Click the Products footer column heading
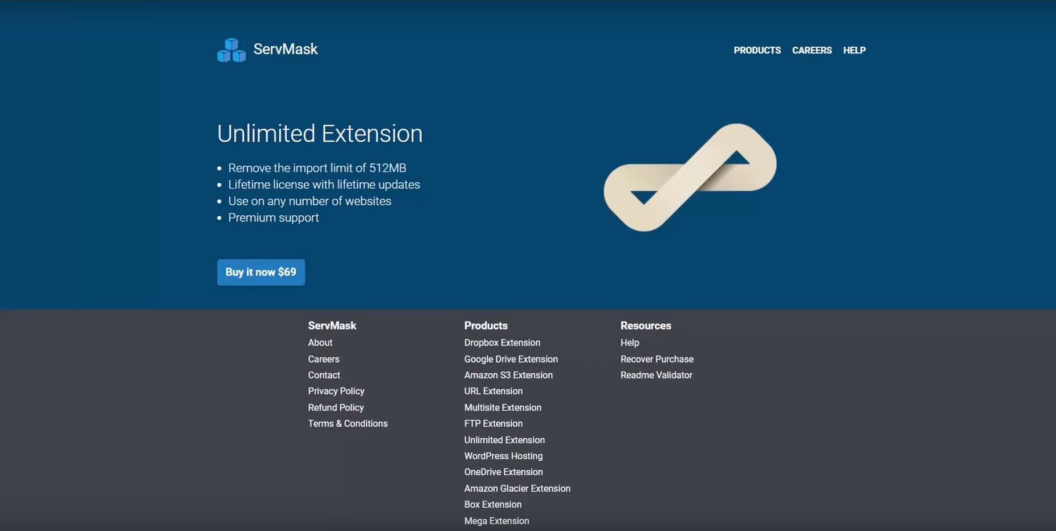 (x=486, y=326)
